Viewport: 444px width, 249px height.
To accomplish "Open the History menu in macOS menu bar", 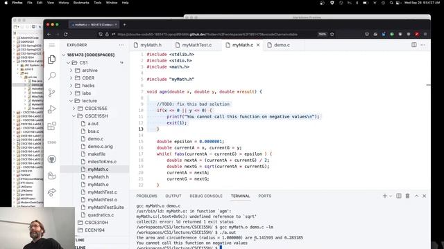I will pos(63,3).
